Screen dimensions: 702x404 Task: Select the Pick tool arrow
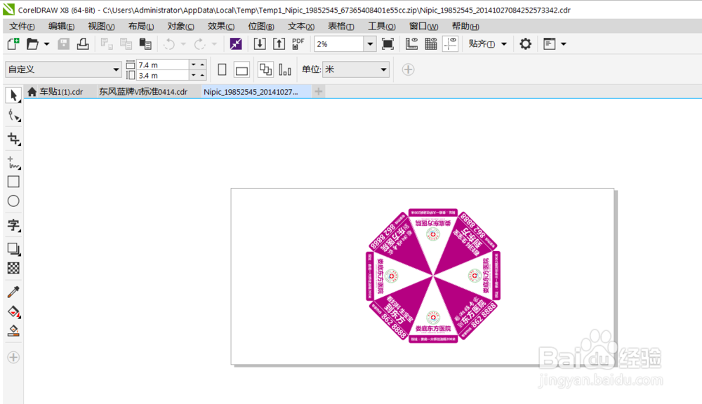coord(13,95)
